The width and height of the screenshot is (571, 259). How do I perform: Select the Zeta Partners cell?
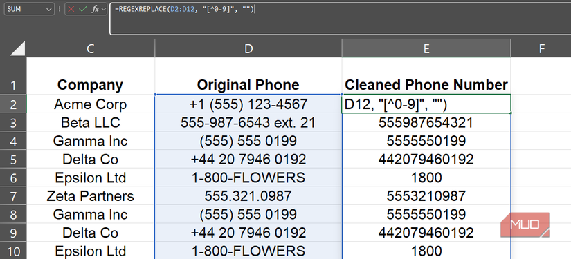click(91, 195)
